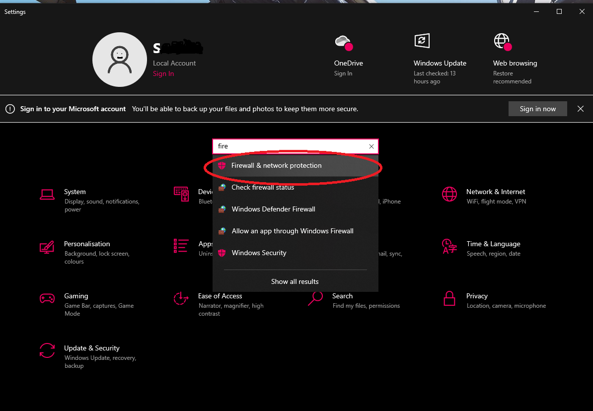Click Show all results
The width and height of the screenshot is (593, 411).
pyautogui.click(x=295, y=281)
